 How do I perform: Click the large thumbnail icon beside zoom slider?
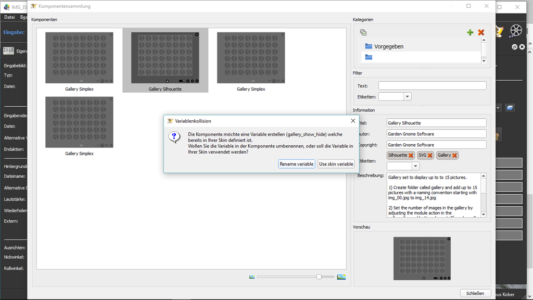point(341,277)
